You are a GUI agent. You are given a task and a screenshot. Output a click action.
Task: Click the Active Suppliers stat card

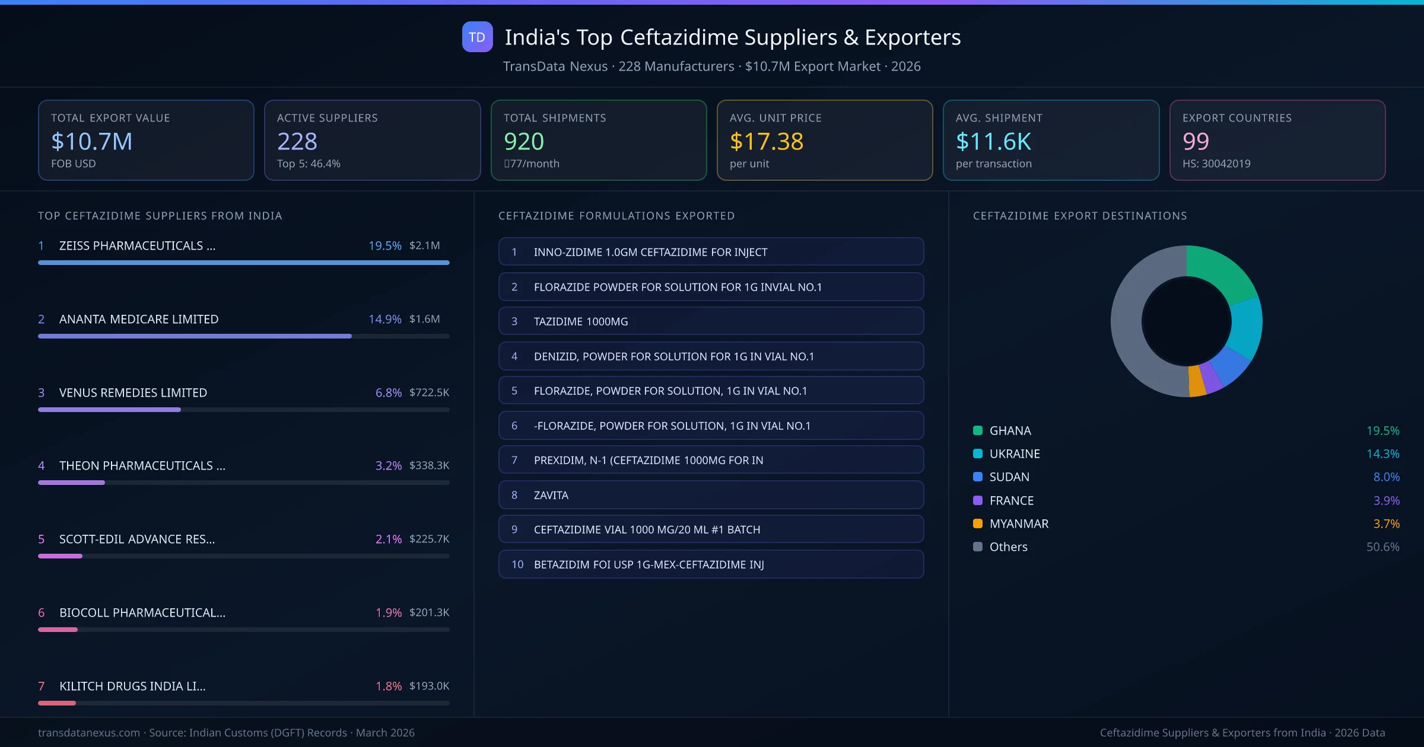coord(372,140)
